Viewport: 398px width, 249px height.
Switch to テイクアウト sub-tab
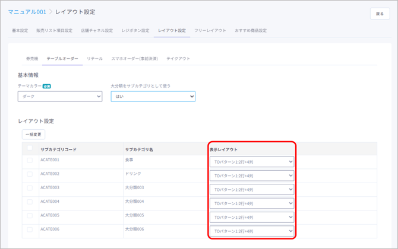coord(178,59)
